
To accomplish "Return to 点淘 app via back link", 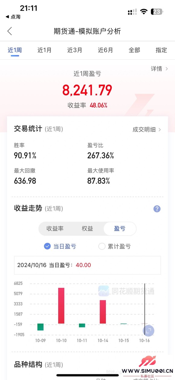I will [13, 17].
